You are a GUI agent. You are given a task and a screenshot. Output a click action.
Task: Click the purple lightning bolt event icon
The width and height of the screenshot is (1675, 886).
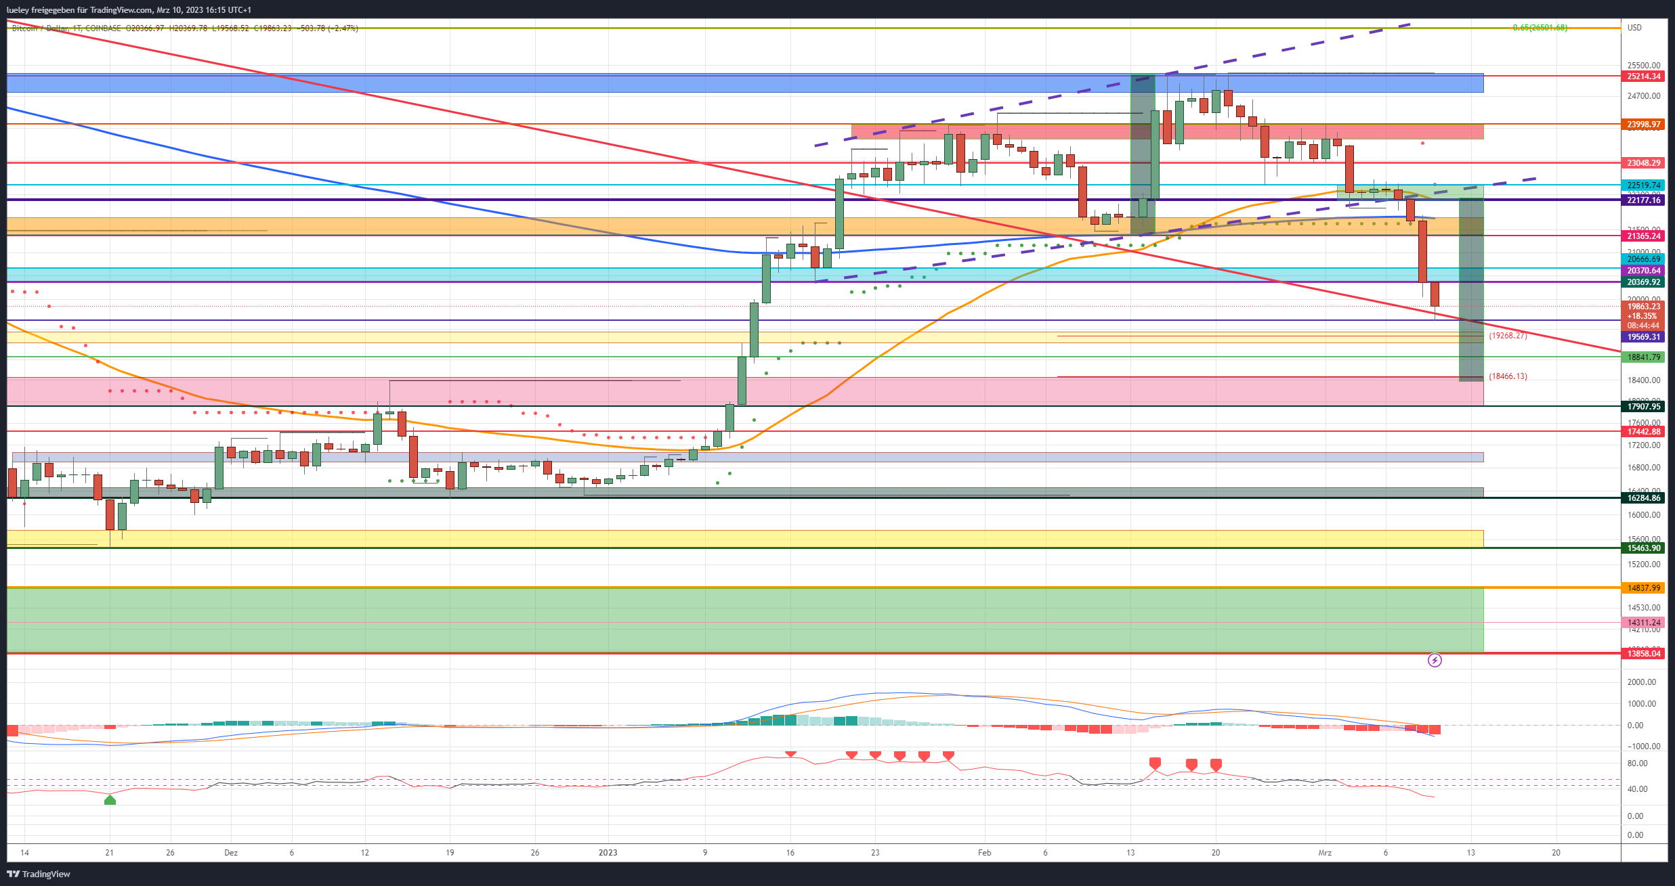(x=1435, y=660)
